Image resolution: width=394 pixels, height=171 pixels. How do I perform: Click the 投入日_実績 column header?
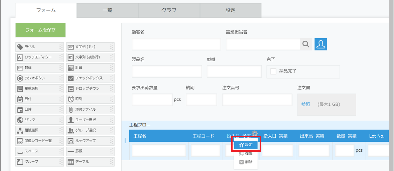(x=275, y=136)
